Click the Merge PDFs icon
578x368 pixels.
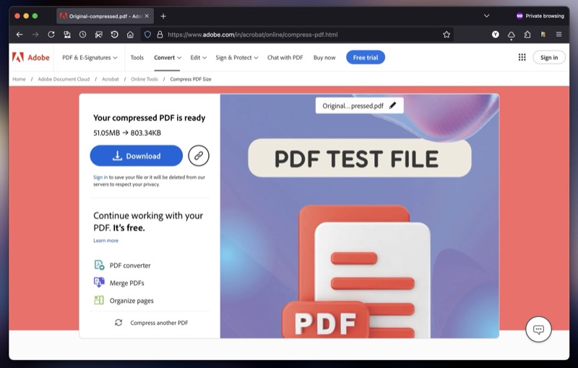99,283
